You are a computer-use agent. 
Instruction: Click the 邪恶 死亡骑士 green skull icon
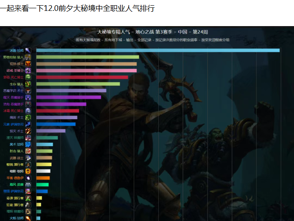(x=28, y=77)
